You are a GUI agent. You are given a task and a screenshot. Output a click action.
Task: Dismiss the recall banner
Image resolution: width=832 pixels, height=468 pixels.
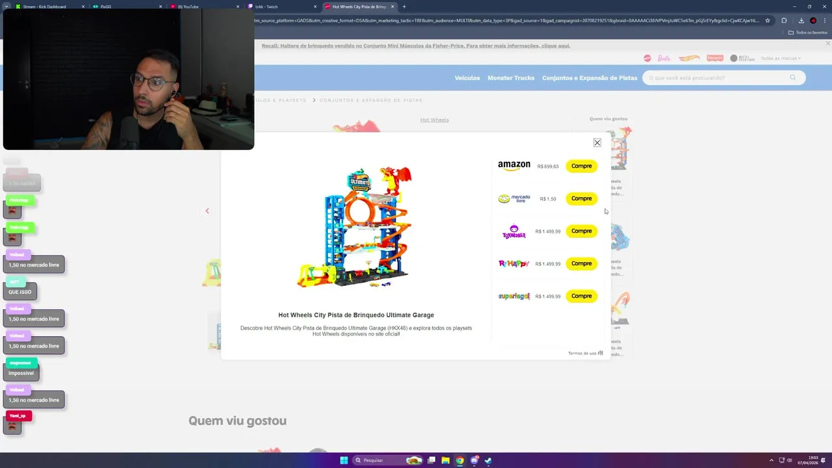[827, 44]
